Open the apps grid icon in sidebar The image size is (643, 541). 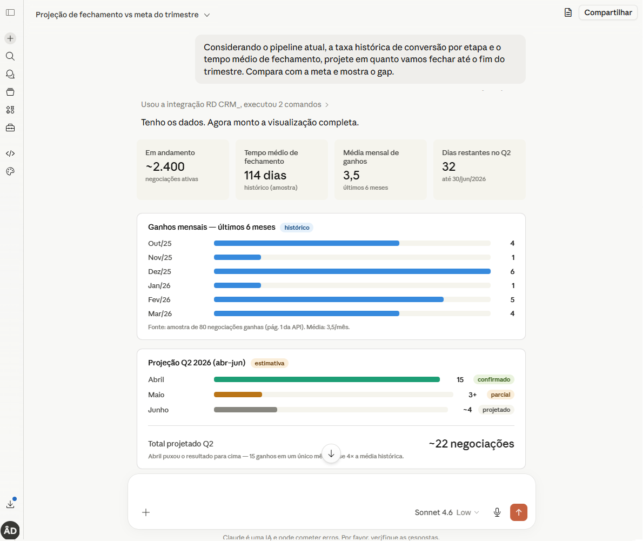(10, 110)
